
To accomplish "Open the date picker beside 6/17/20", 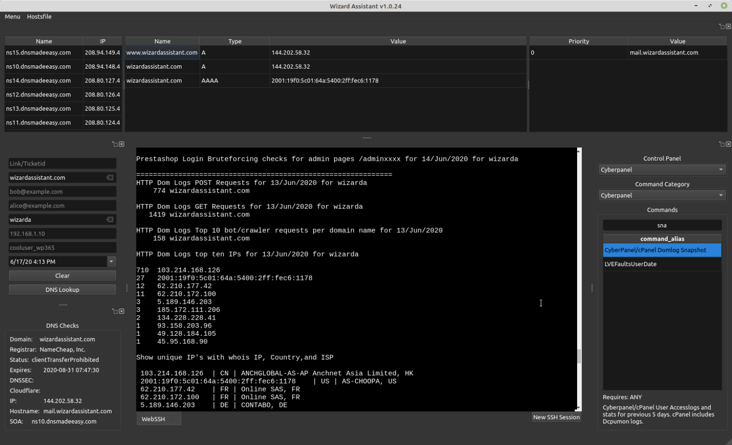I will pos(111,261).
